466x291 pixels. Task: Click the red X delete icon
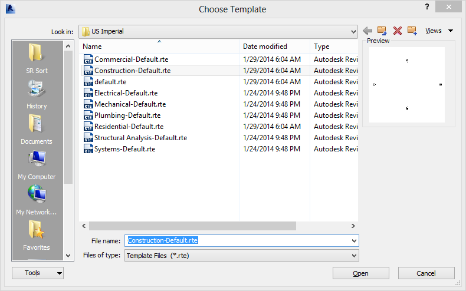pyautogui.click(x=398, y=31)
